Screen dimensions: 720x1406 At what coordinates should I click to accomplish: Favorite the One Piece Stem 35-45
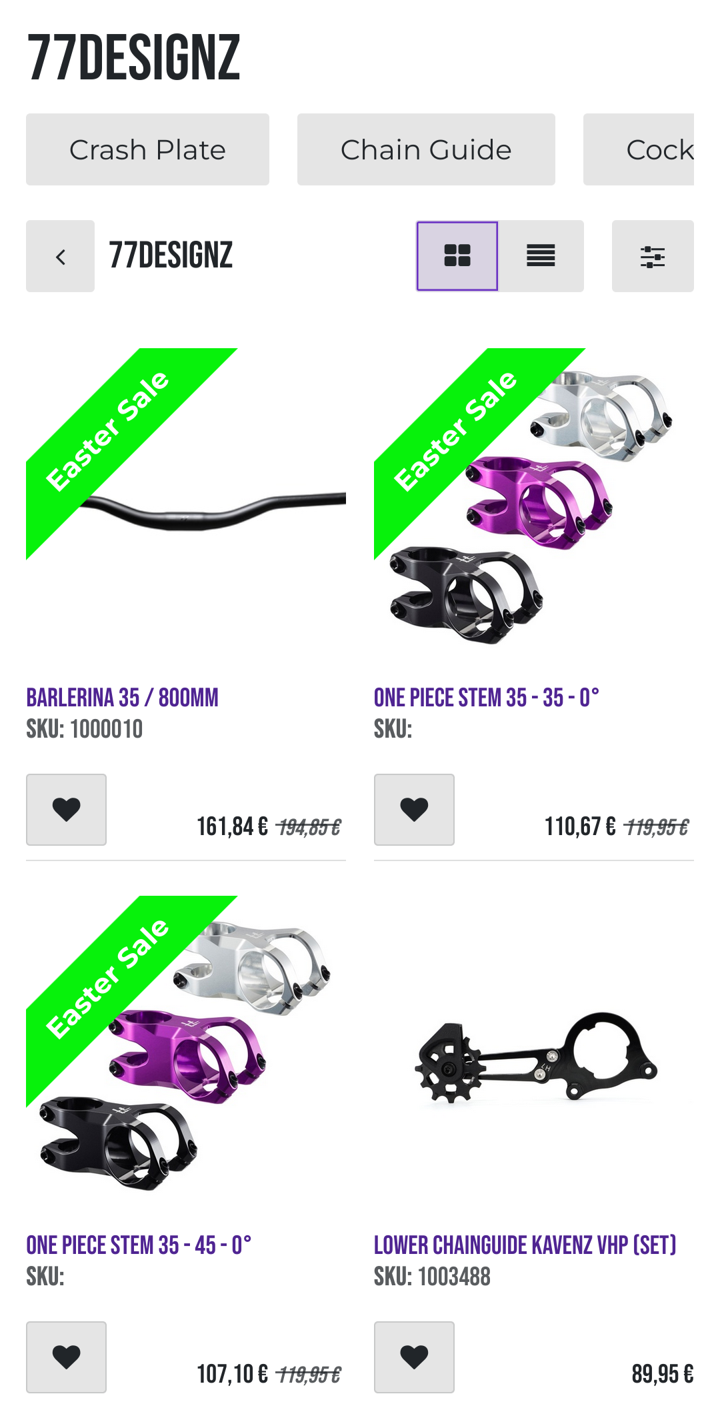67,1357
